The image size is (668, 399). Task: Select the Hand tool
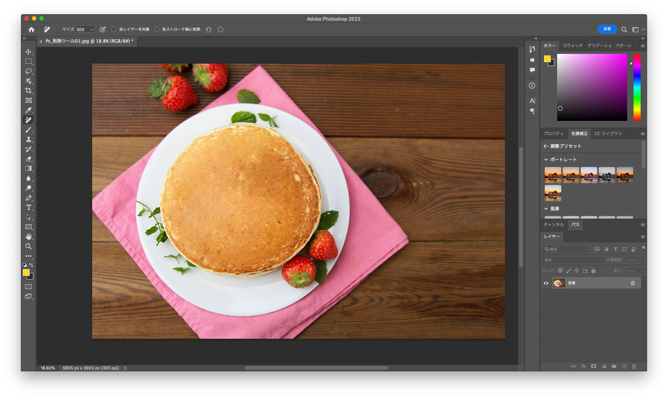point(28,237)
